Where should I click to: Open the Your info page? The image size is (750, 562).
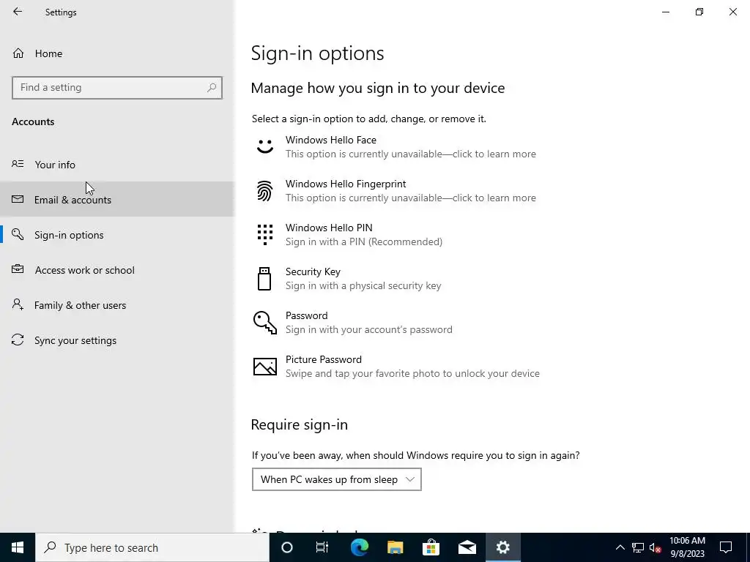pos(117,165)
